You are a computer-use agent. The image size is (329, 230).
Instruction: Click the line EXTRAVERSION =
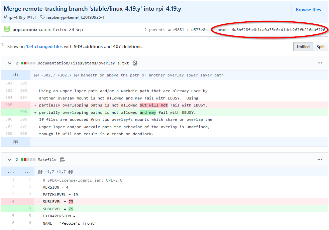(x=59, y=216)
